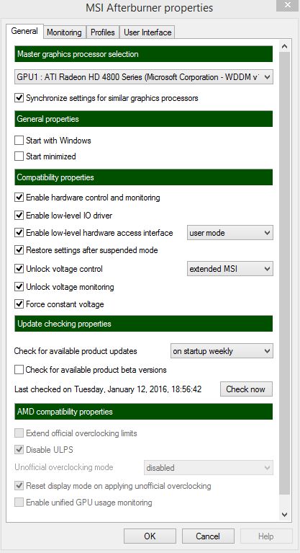
Task: Uncheck Force constant voltage
Action: click(19, 304)
